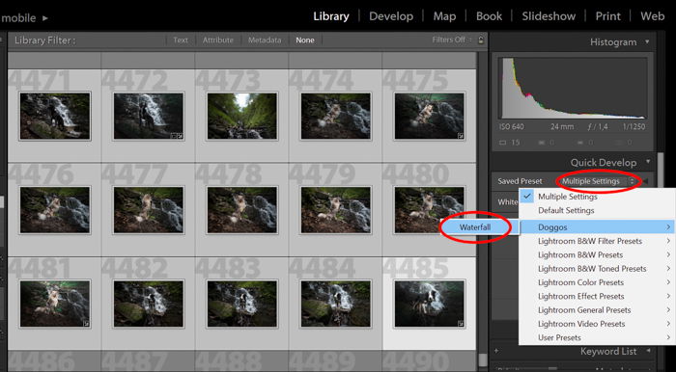
Task: Open the Saved Preset Multiple Settings dropdown
Action: pos(598,181)
